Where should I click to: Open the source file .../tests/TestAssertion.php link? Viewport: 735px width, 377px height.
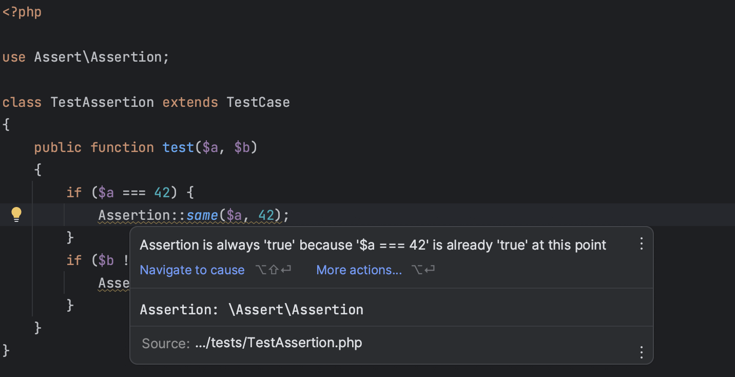pyautogui.click(x=279, y=343)
